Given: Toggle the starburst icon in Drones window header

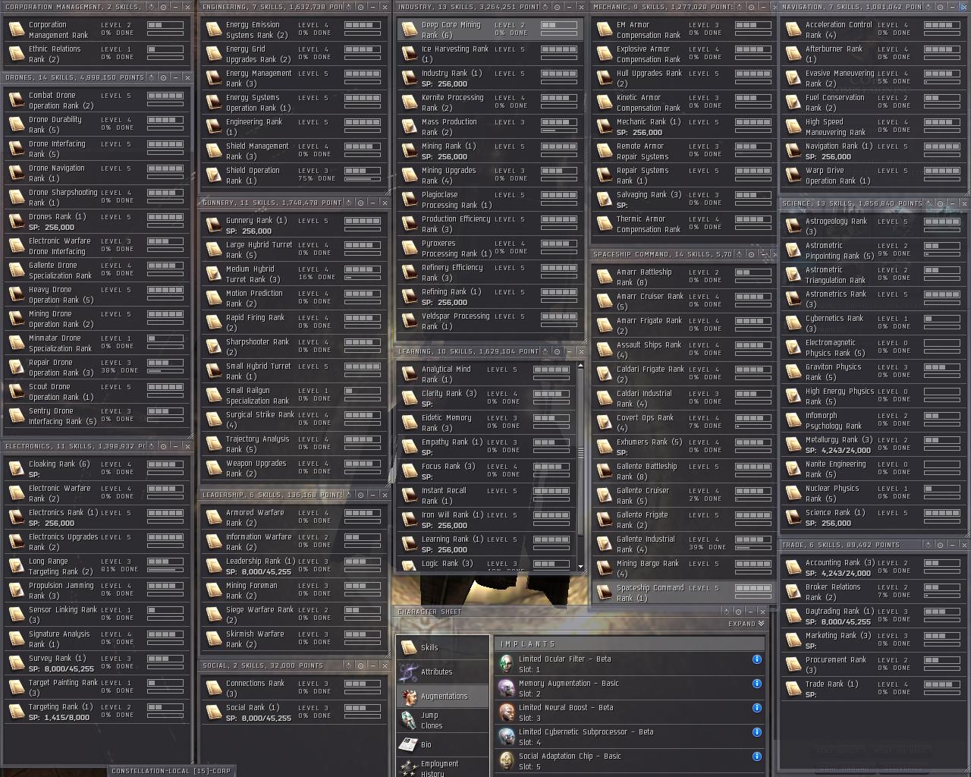Looking at the screenshot, I should point(151,77).
